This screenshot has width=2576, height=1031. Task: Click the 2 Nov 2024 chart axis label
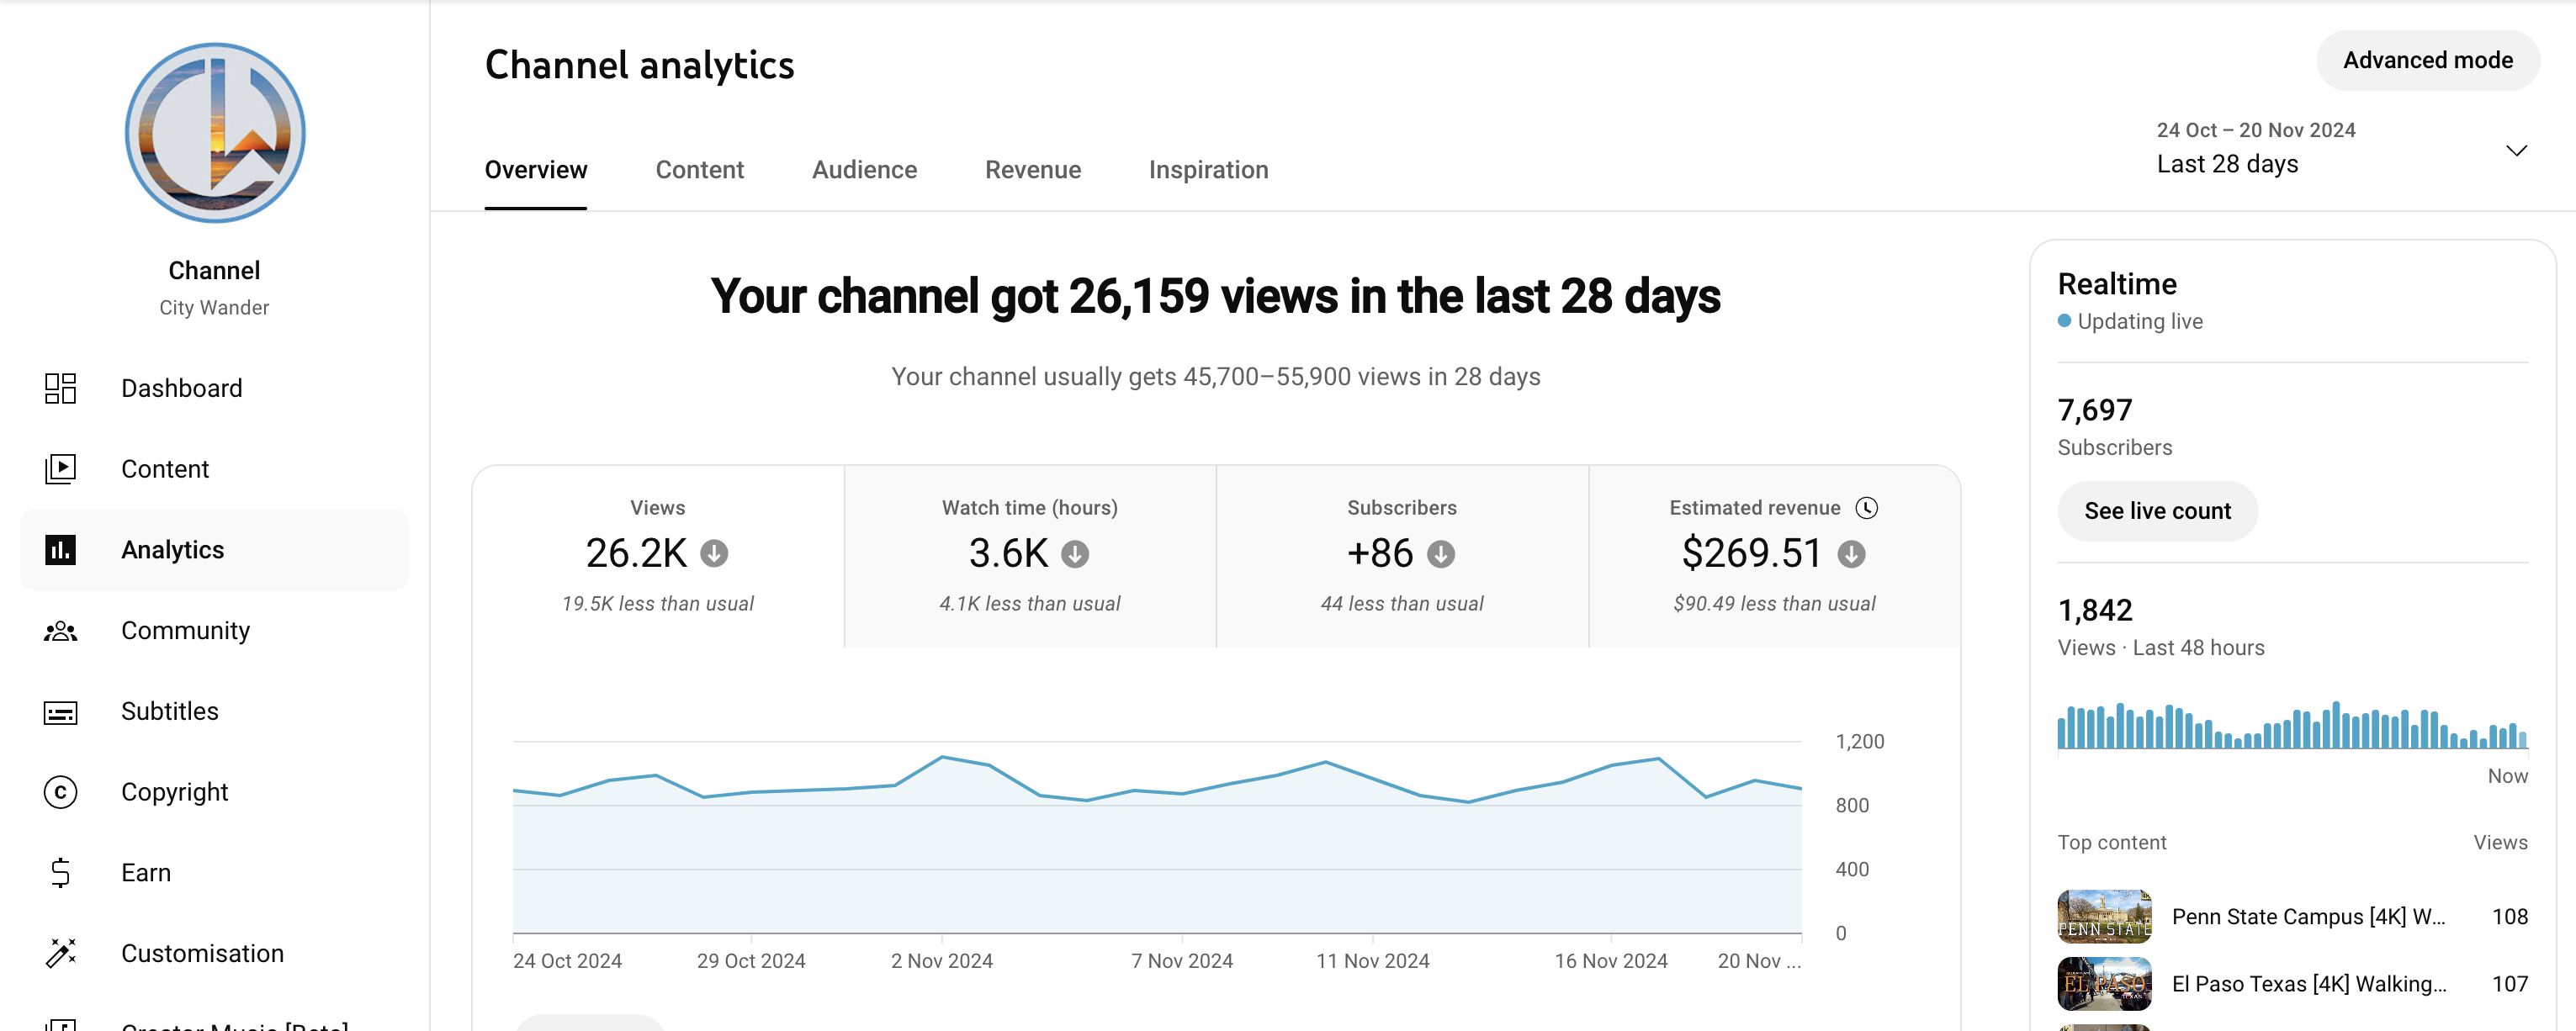(941, 961)
